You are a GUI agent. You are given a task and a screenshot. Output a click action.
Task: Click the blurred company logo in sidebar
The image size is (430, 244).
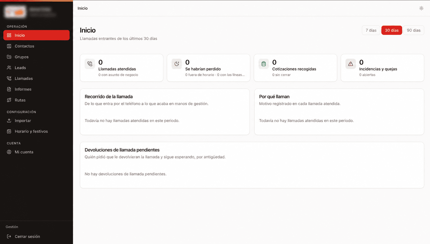pyautogui.click(x=15, y=12)
